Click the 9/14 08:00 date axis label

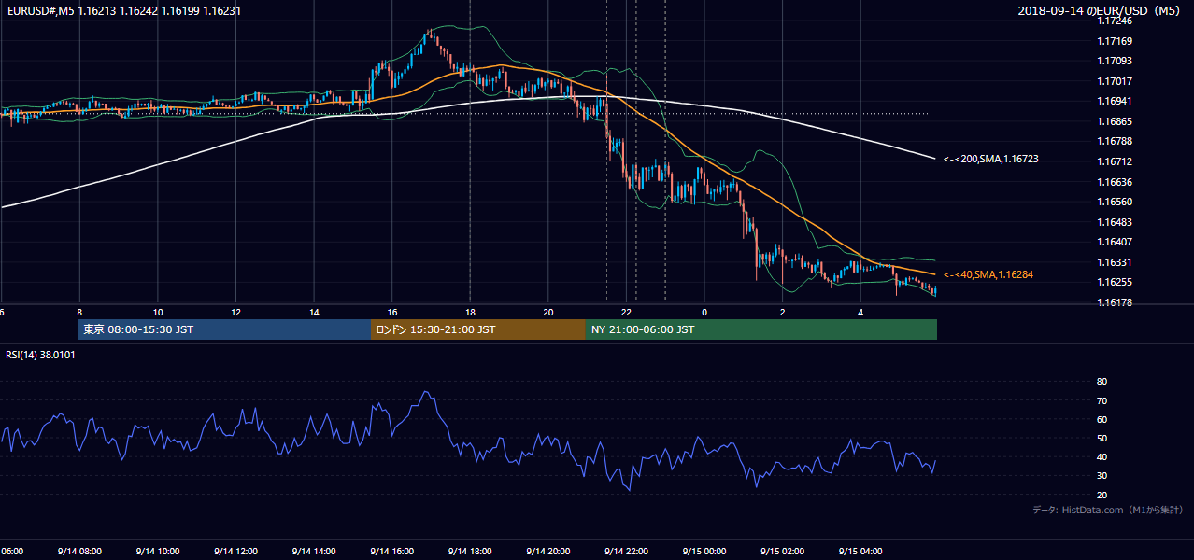click(80, 551)
